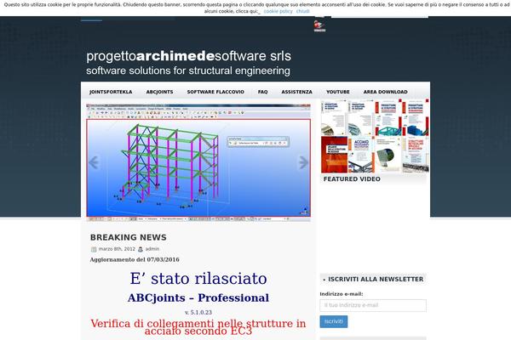Show the previous slide with left arrow
Screen dimensions: 511x340
tap(94, 162)
